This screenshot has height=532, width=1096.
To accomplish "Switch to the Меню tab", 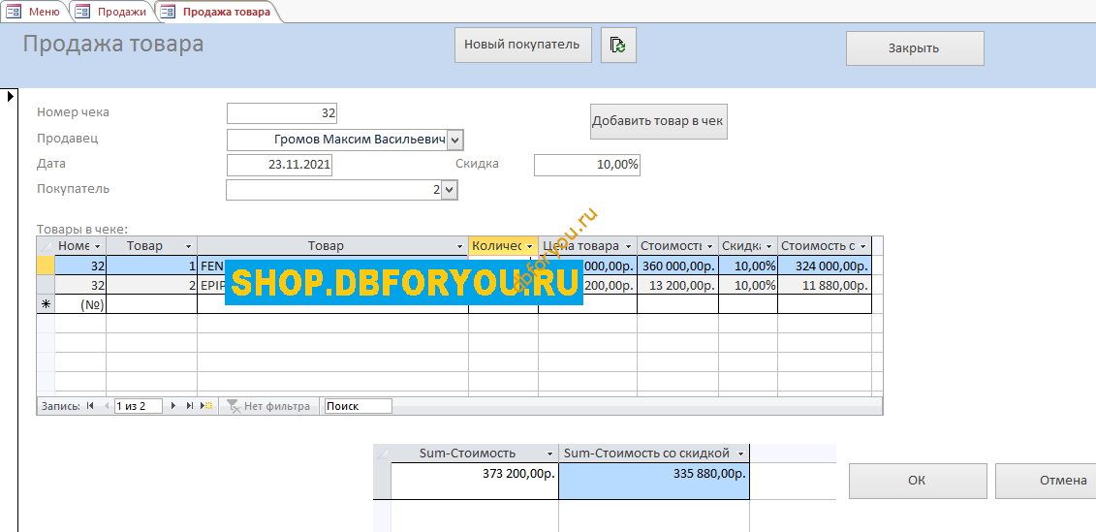I will (x=34, y=12).
